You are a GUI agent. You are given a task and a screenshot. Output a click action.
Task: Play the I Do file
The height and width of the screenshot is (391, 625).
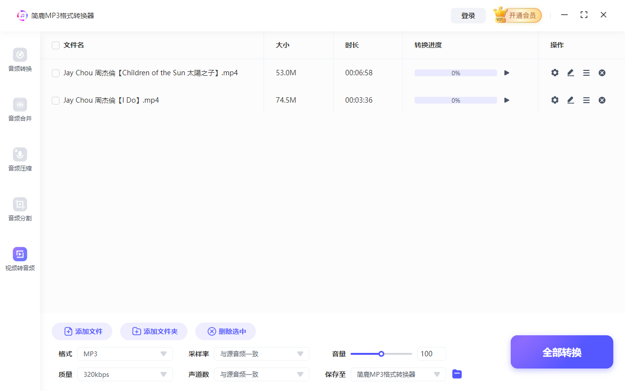pyautogui.click(x=507, y=100)
